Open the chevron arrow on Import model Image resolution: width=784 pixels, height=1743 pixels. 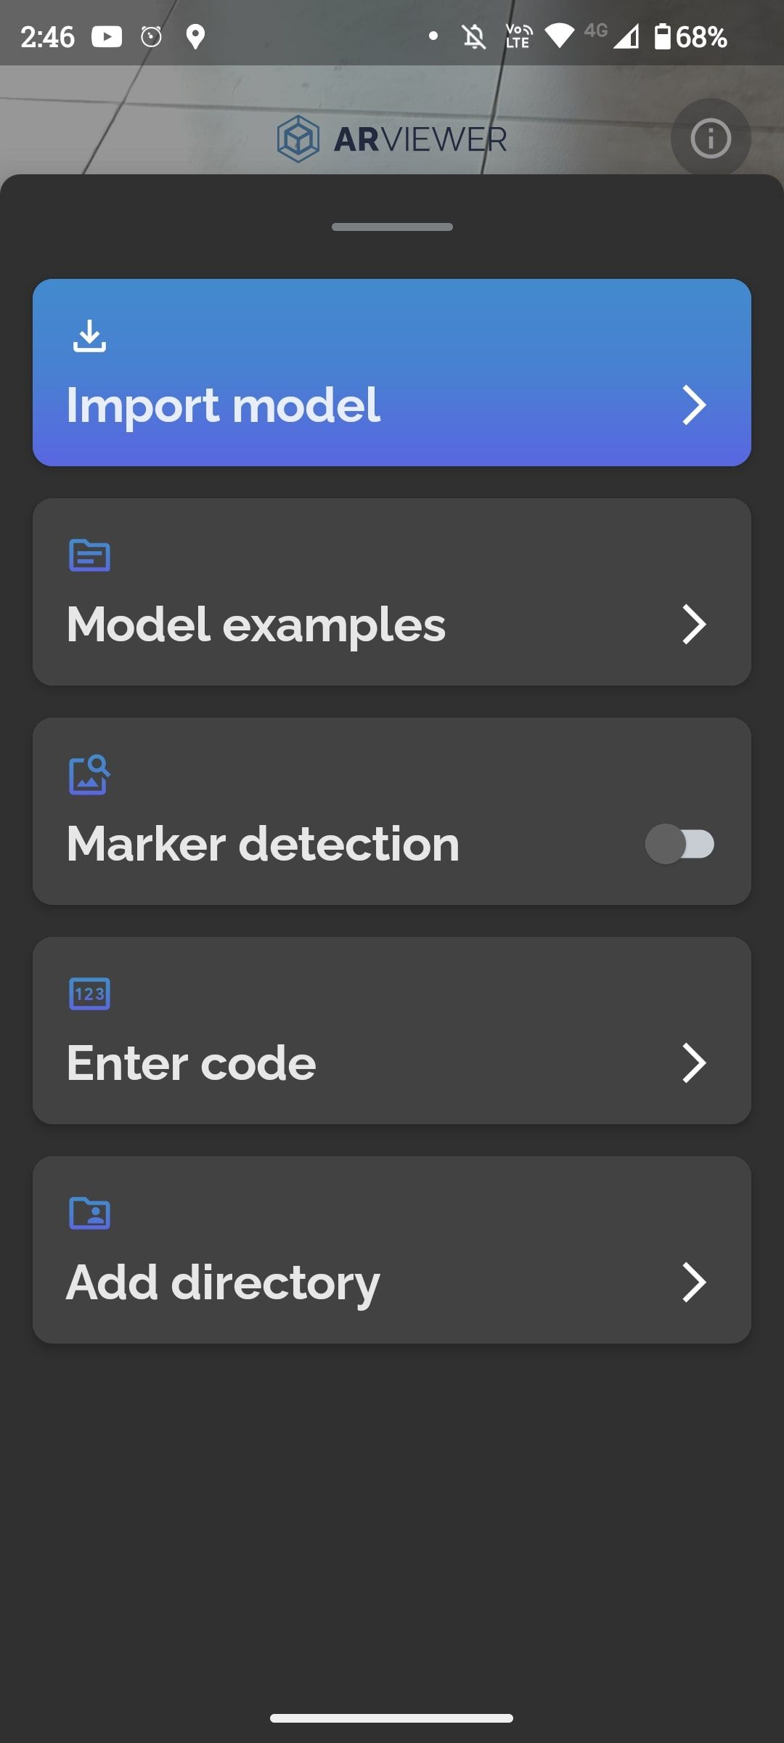point(694,405)
